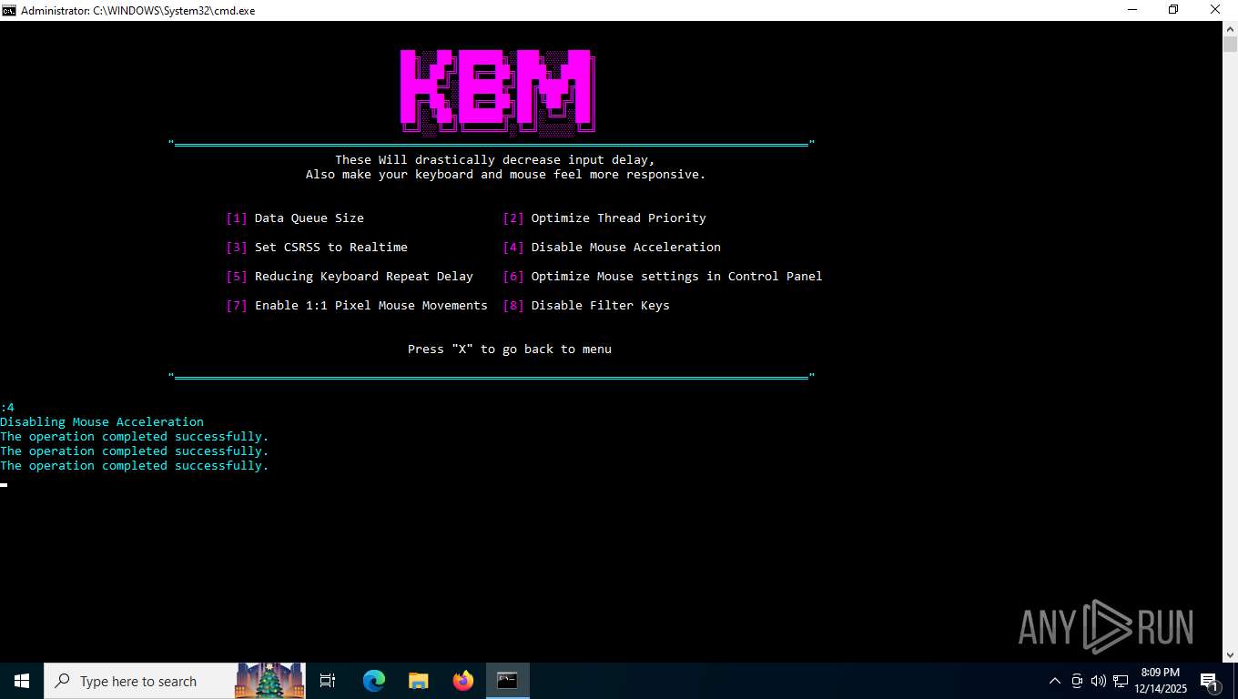Open Task View on the taskbar
The image size is (1238, 699).
[x=328, y=681]
